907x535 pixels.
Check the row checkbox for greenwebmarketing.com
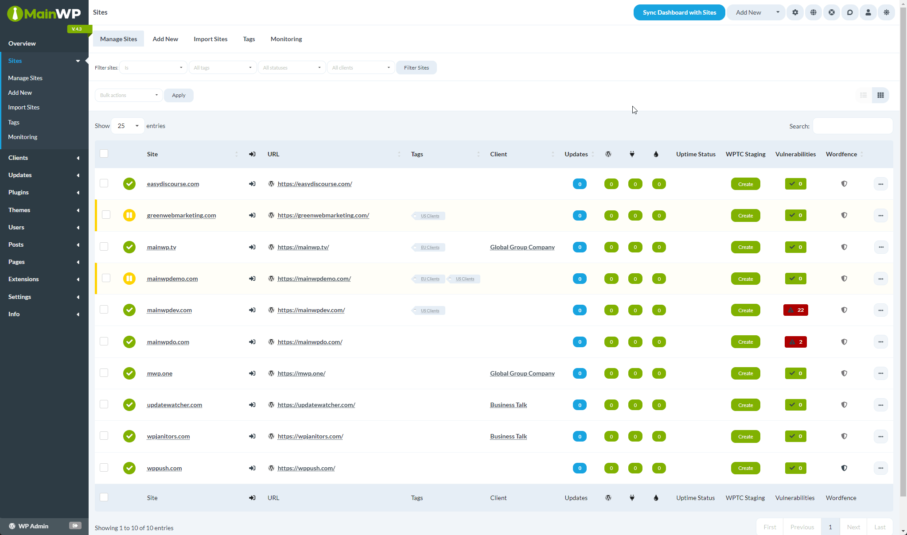[106, 215]
